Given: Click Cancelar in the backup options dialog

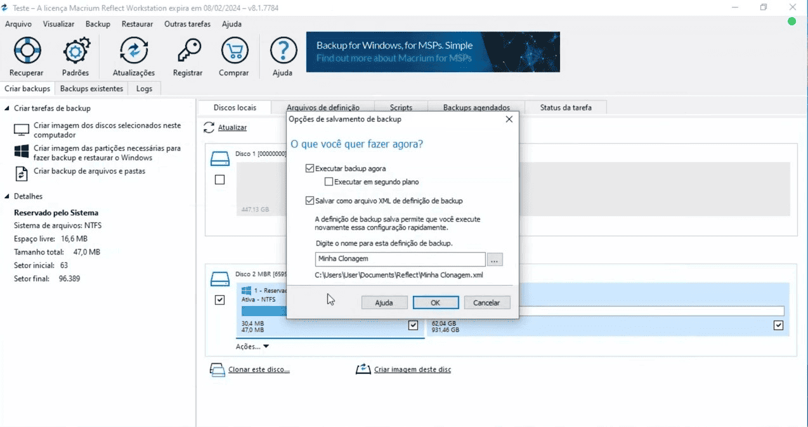Looking at the screenshot, I should point(486,303).
